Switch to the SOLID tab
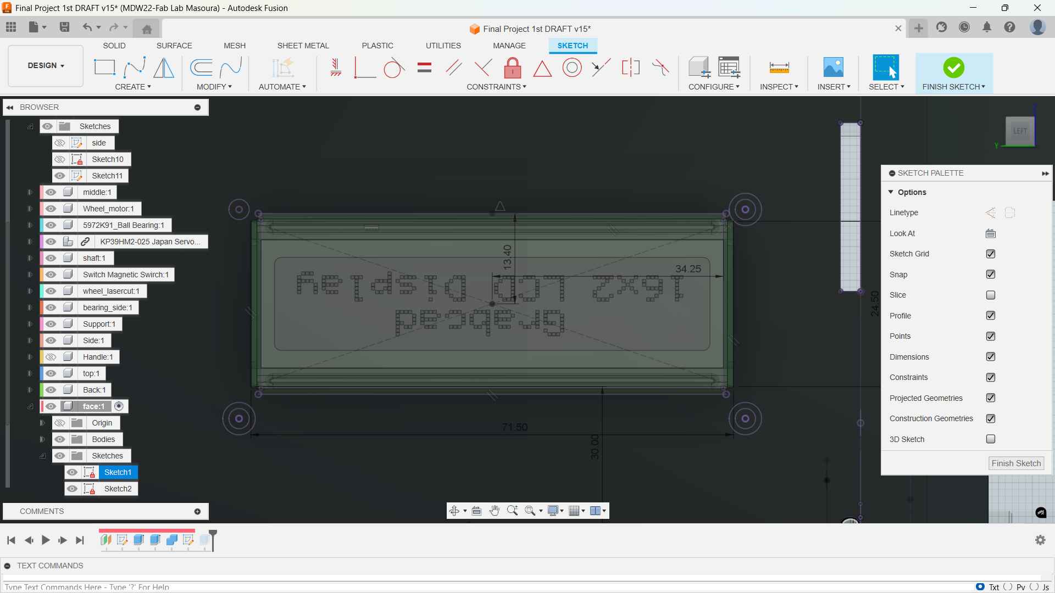The height and width of the screenshot is (593, 1055). click(x=114, y=46)
